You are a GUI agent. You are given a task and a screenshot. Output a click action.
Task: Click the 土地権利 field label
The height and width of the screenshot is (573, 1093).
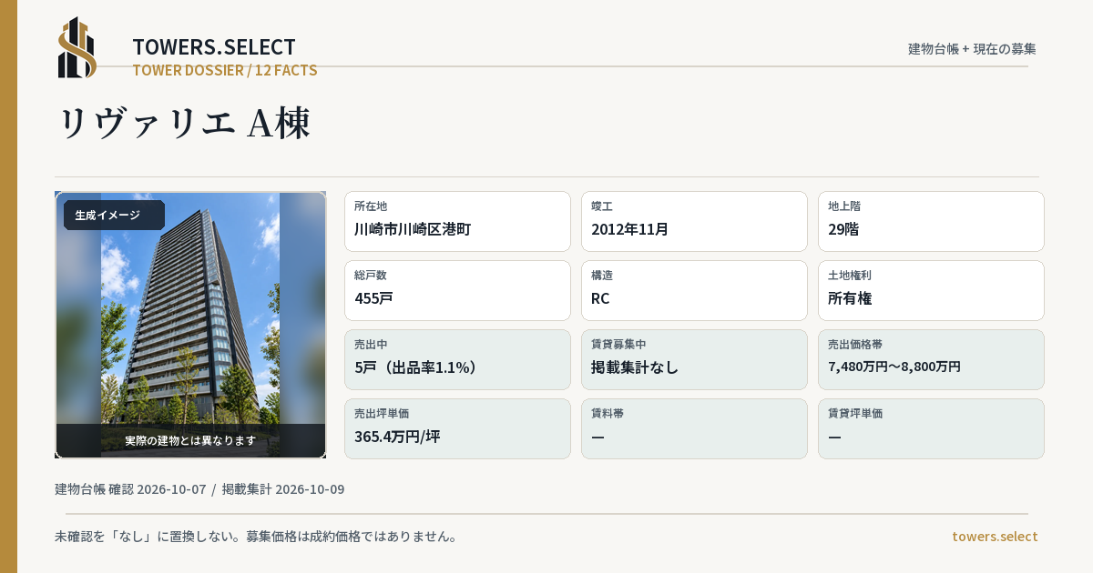[850, 276]
